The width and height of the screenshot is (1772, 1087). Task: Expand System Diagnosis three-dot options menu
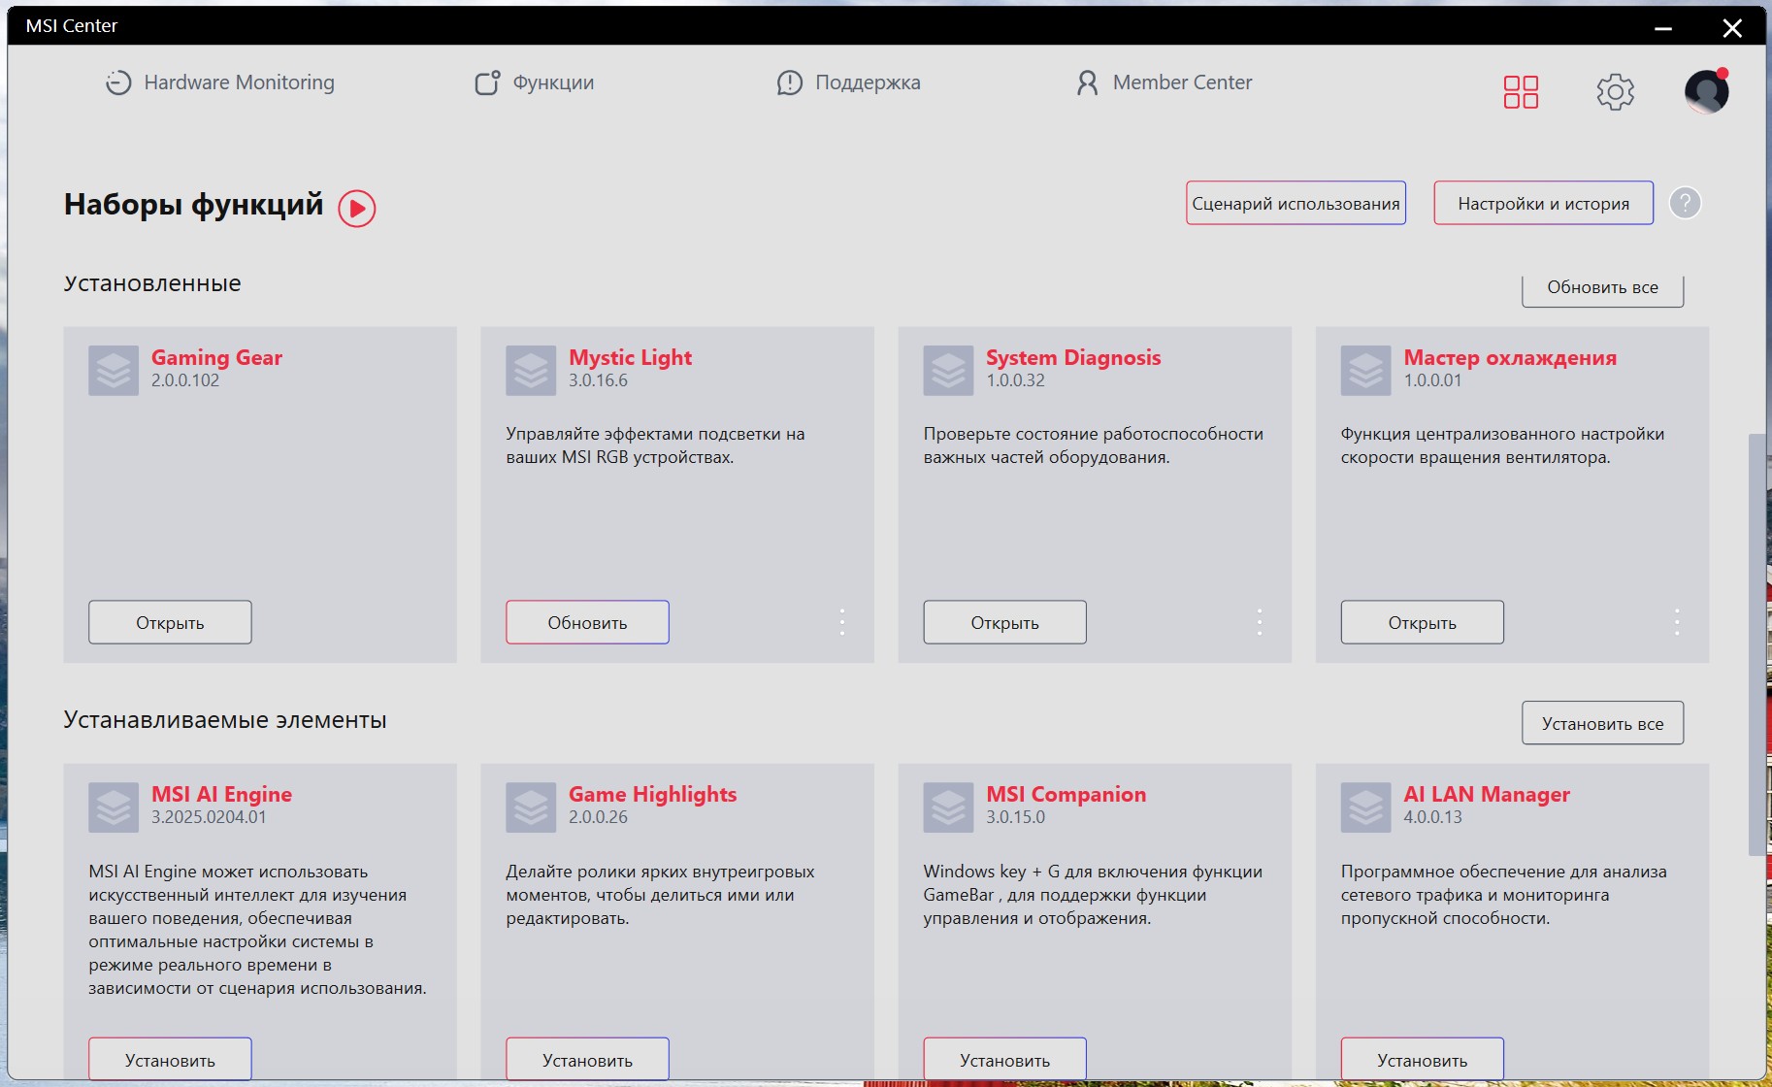(x=1260, y=622)
